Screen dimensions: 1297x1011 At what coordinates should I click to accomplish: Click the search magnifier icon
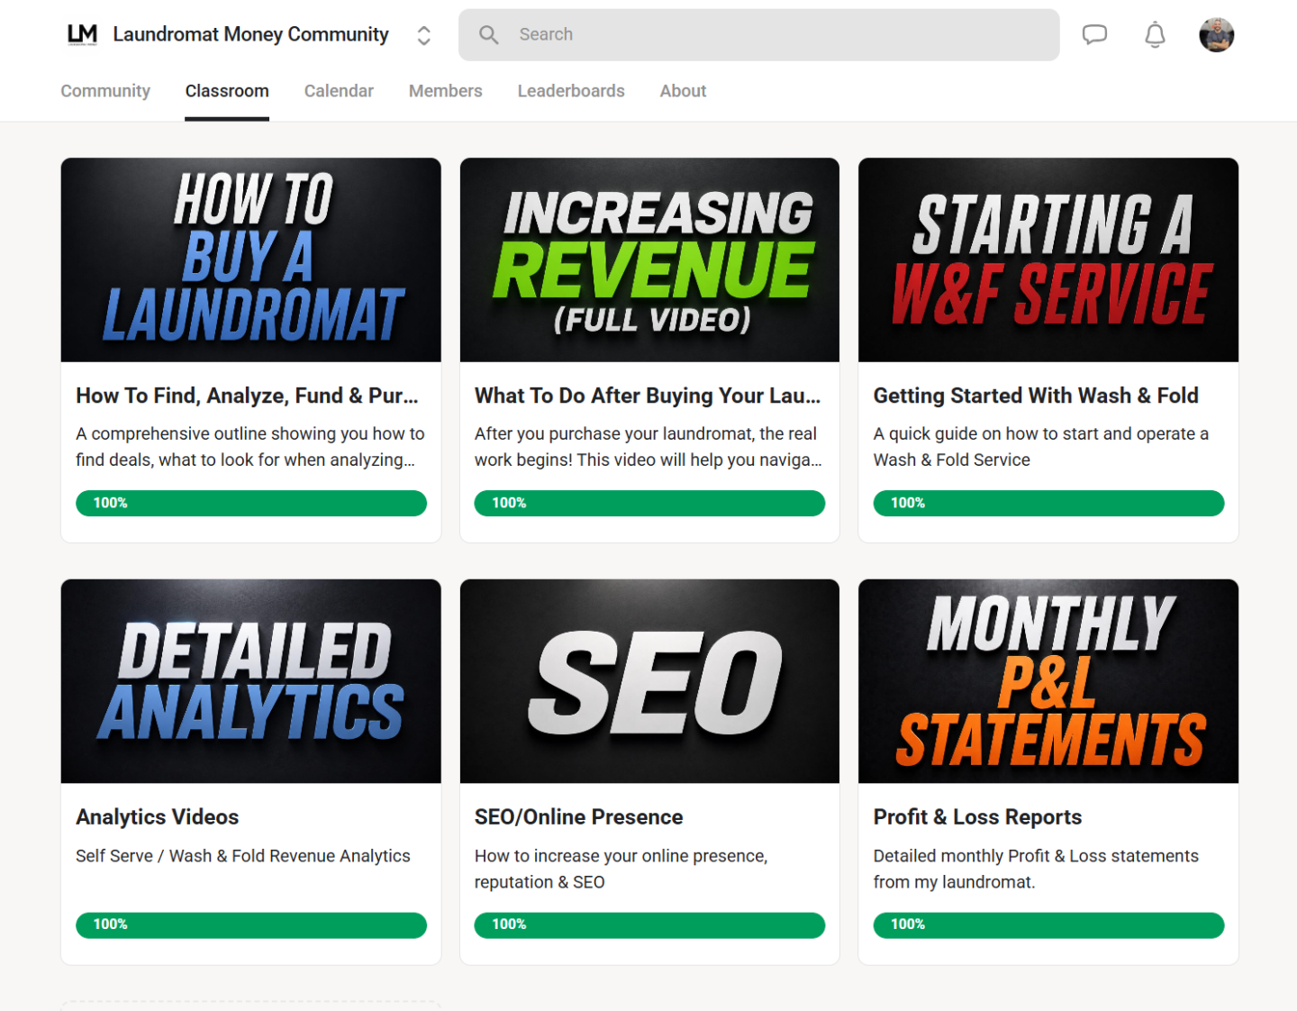pyautogui.click(x=488, y=35)
